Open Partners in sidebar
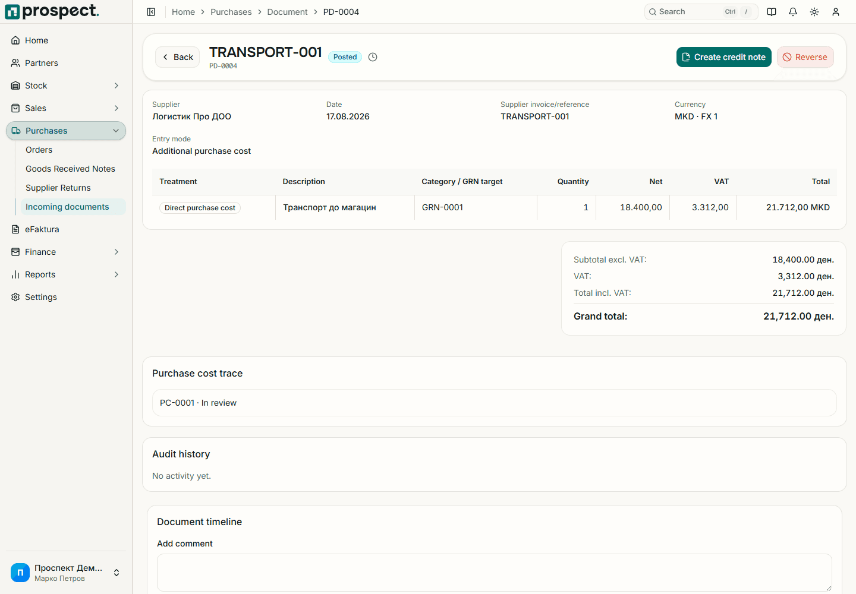Image resolution: width=856 pixels, height=594 pixels. [66, 63]
